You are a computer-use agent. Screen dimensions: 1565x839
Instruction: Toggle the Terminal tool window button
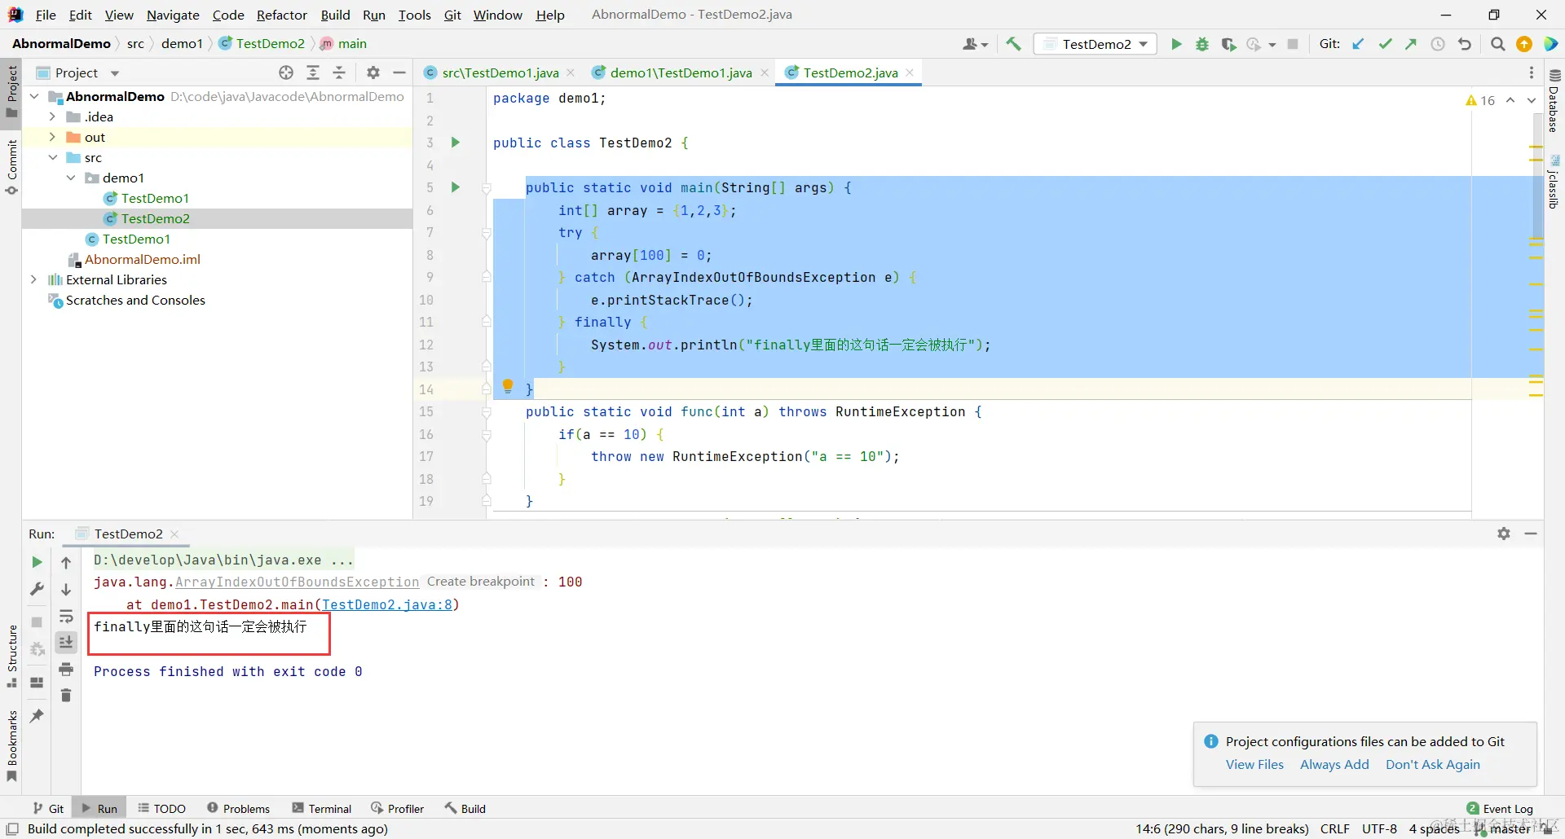(x=322, y=808)
